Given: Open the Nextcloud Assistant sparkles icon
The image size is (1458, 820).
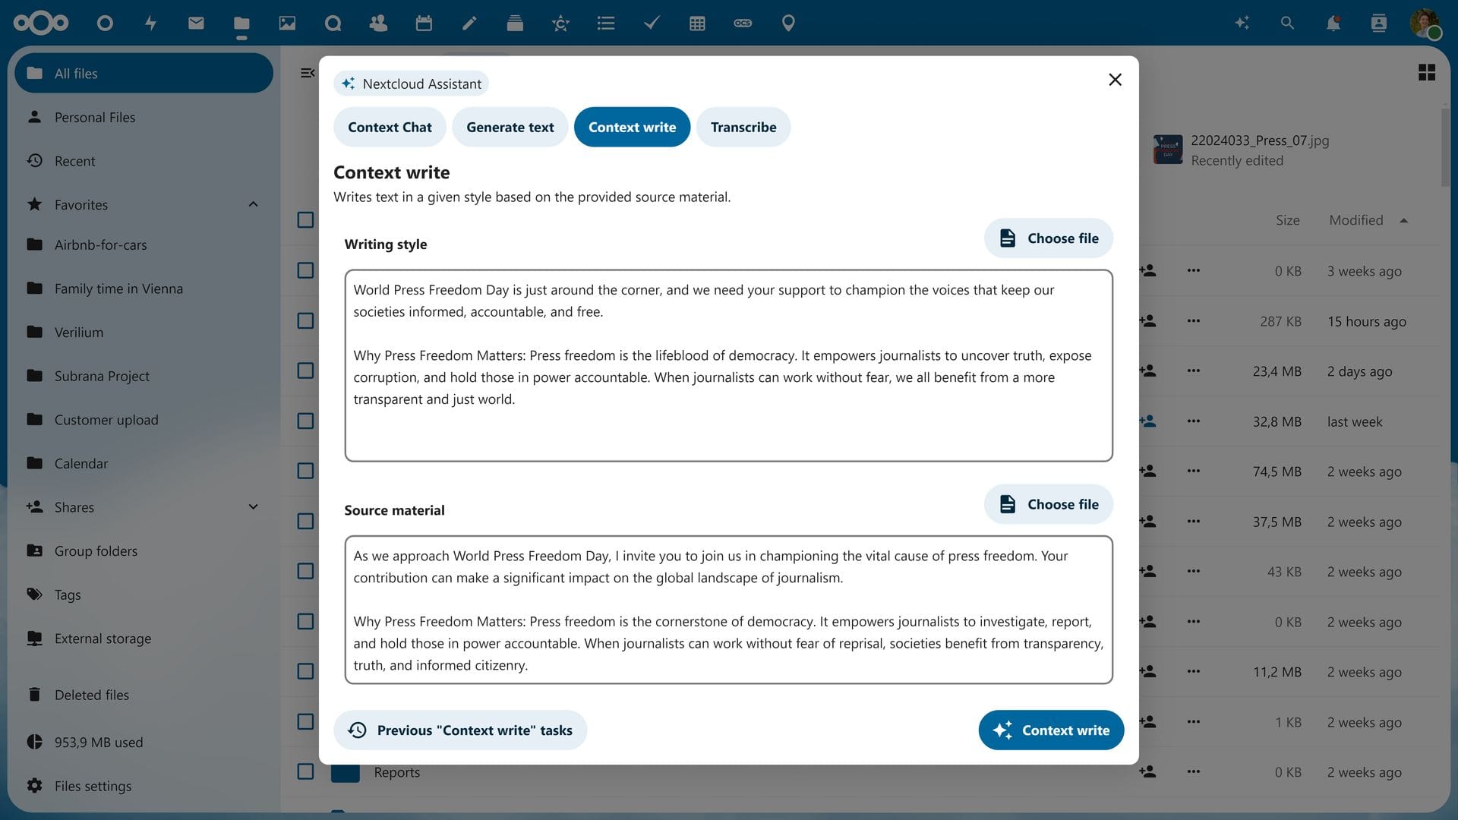Looking at the screenshot, I should pyautogui.click(x=1242, y=23).
